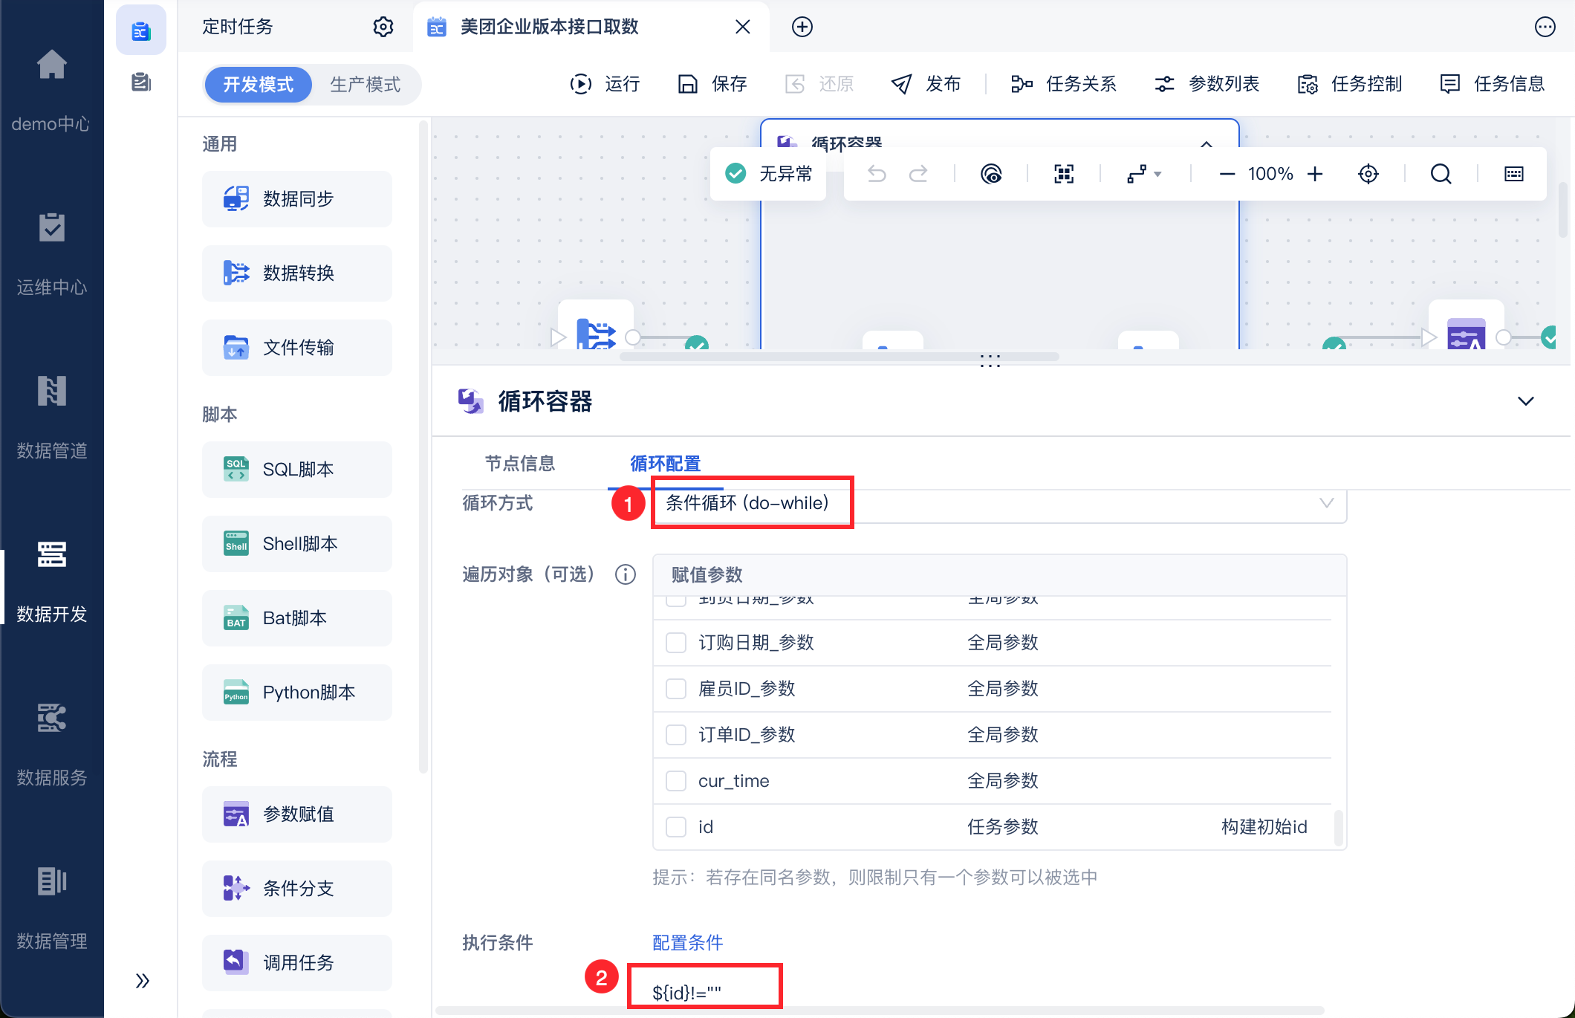Expand the left sidebar with double arrow

pos(143,981)
